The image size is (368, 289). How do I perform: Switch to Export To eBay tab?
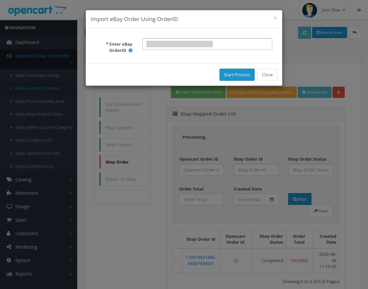pos(125,179)
